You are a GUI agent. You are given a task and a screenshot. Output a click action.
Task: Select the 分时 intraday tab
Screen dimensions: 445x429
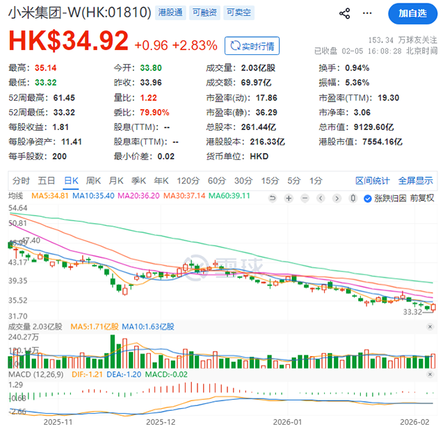pyautogui.click(x=21, y=180)
